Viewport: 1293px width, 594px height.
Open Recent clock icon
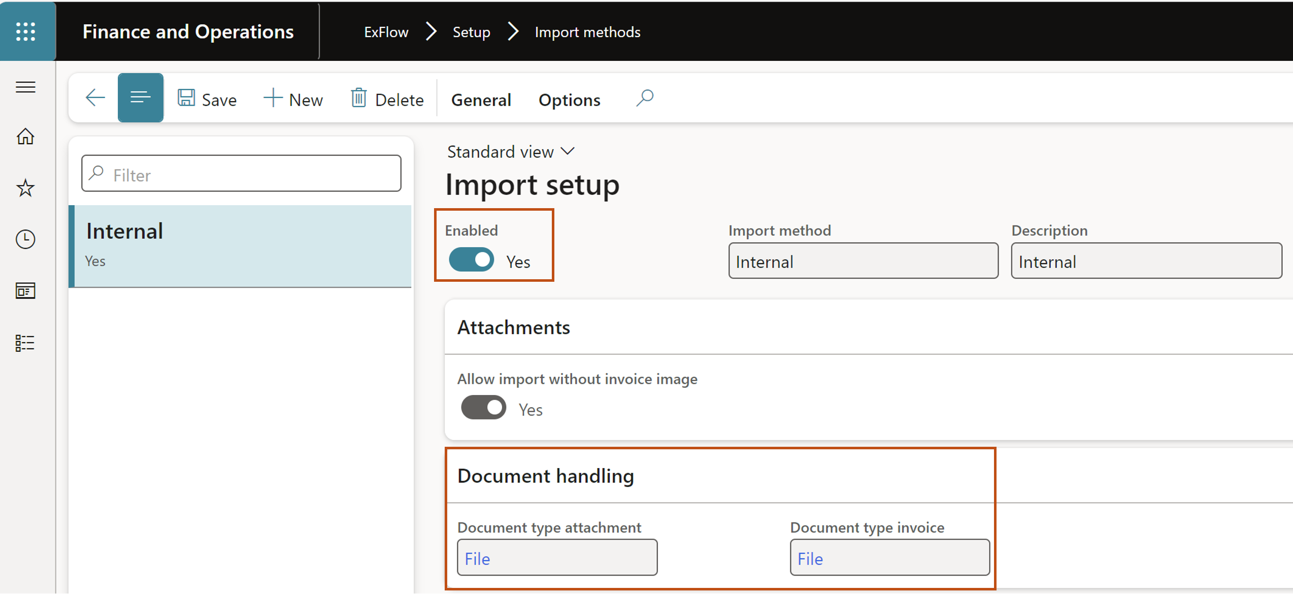point(26,240)
